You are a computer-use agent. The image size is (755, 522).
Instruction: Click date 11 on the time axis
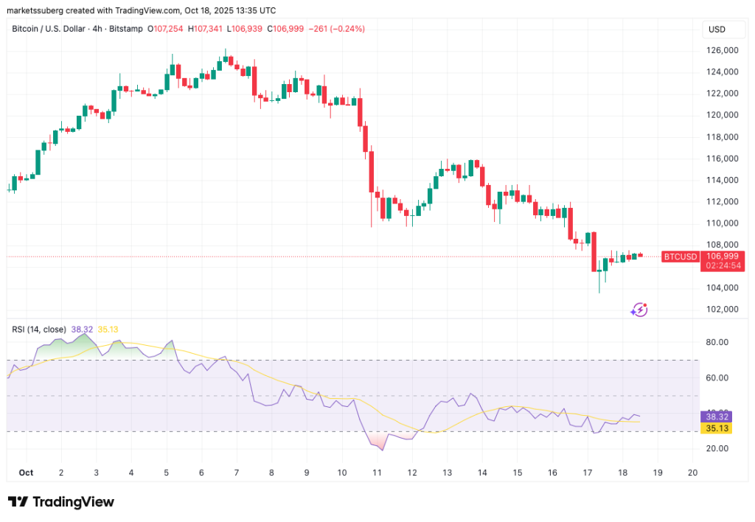coord(377,472)
